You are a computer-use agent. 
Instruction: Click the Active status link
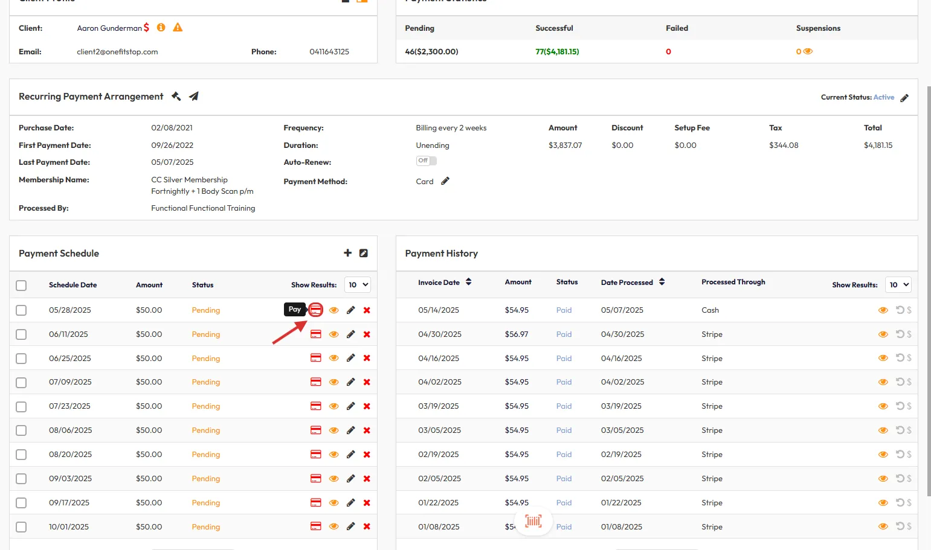pos(883,97)
